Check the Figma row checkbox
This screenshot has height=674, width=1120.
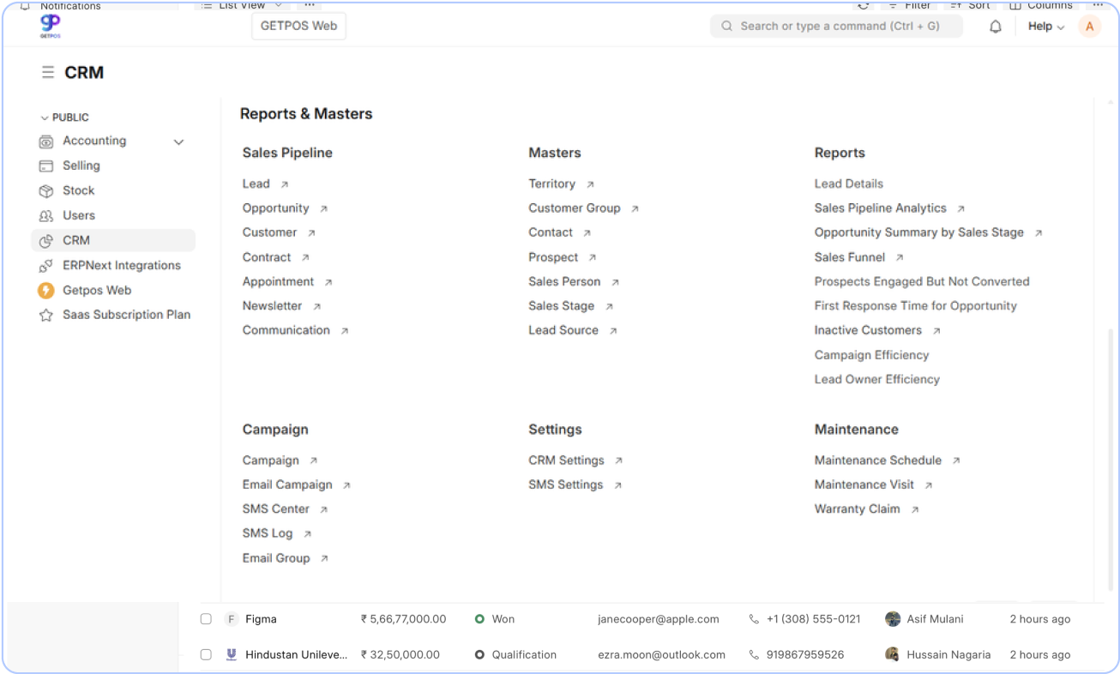pyautogui.click(x=206, y=619)
